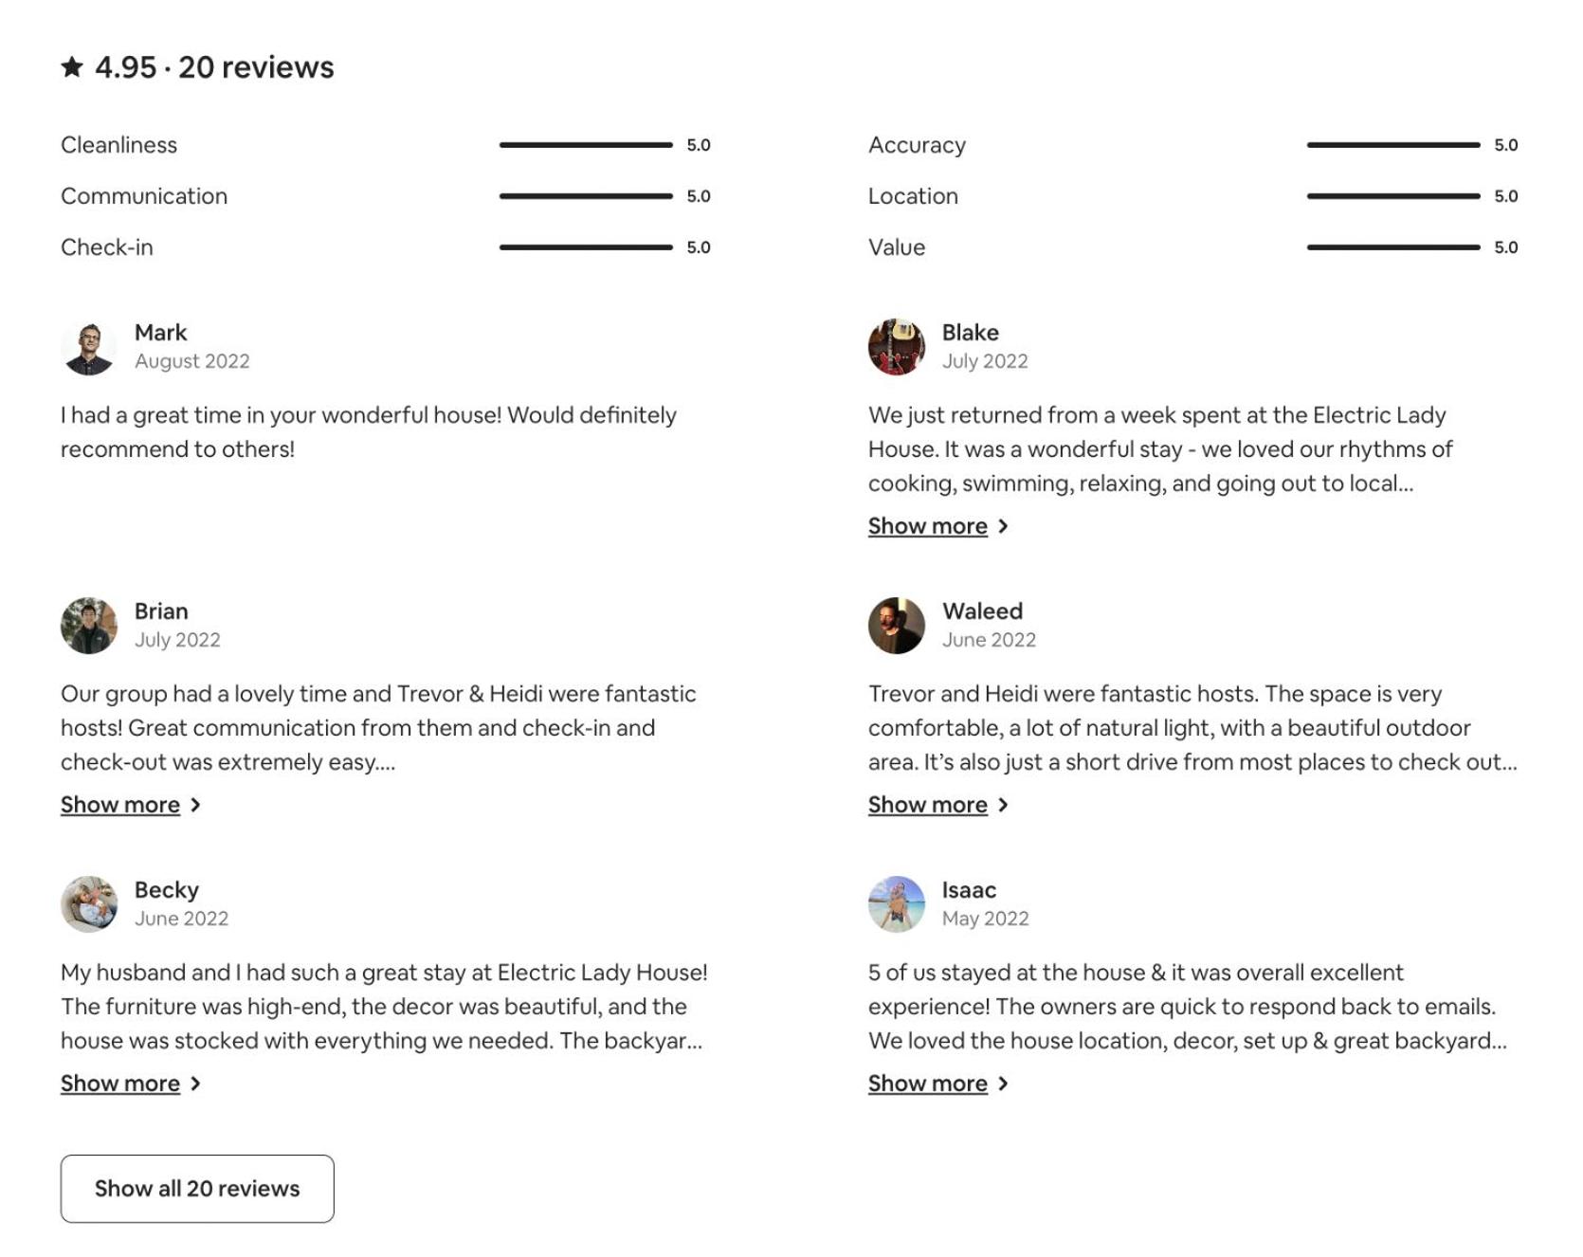Expand Waleed's review with Show more
The height and width of the screenshot is (1257, 1583).
point(937,805)
